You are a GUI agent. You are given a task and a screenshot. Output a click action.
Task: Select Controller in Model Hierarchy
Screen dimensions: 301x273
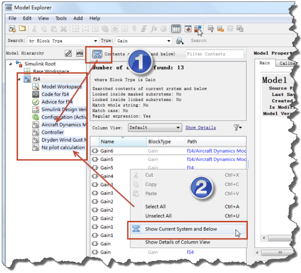[x=53, y=132]
